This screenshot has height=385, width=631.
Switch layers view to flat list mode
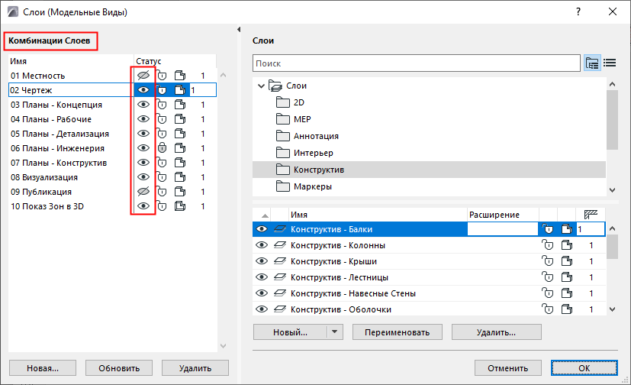pos(610,63)
